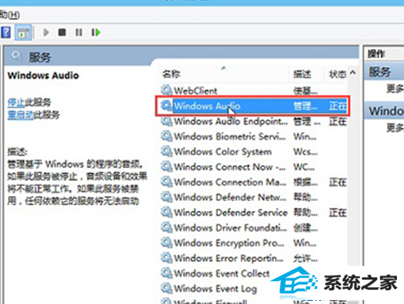
Task: Click 更多 under Windo... in actions pane
Action: tap(394, 128)
